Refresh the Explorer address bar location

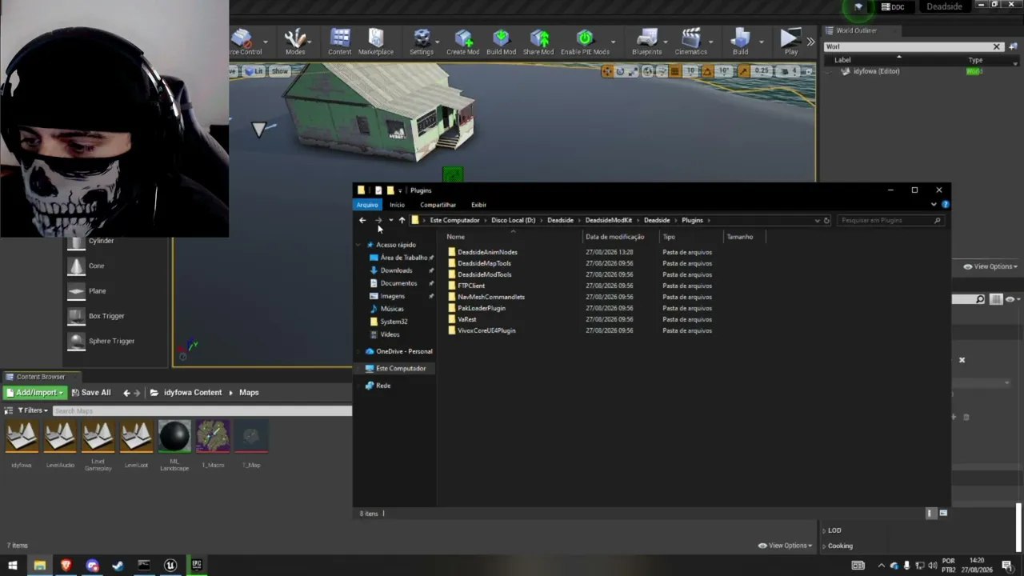tap(826, 220)
